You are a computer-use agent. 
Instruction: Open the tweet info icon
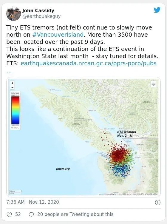[x=158, y=203]
